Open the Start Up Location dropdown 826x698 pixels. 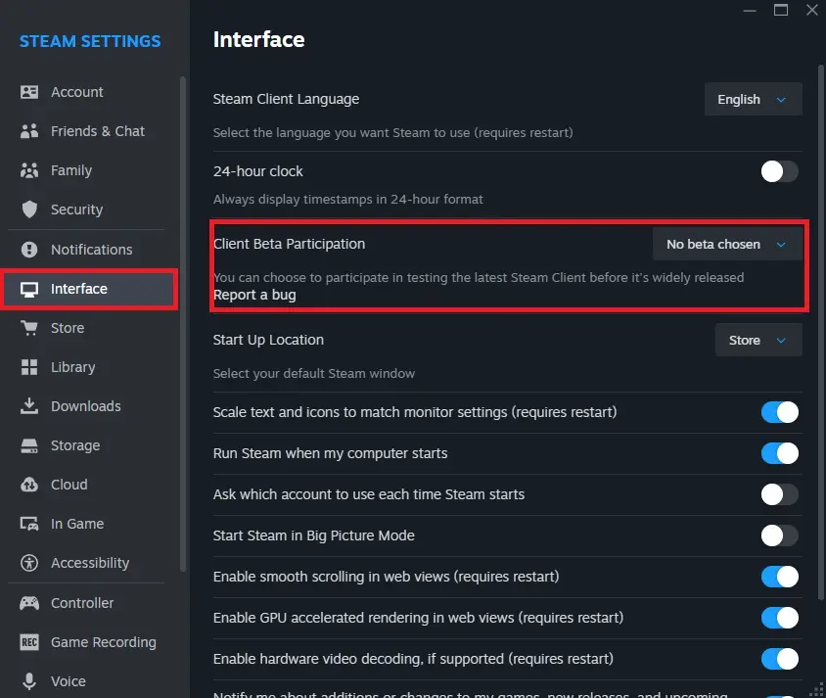pyautogui.click(x=757, y=340)
